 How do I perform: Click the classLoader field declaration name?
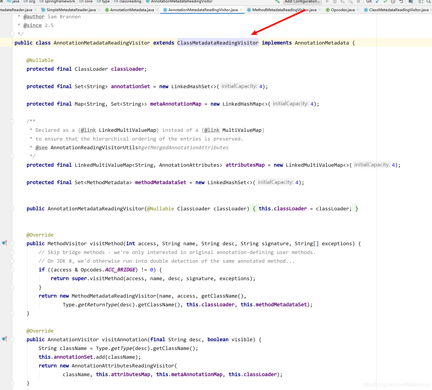pos(128,69)
